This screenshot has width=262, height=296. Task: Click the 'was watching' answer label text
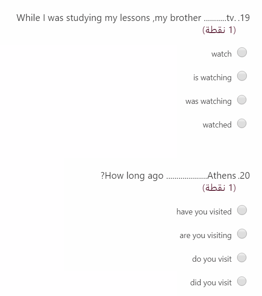pyautogui.click(x=209, y=101)
